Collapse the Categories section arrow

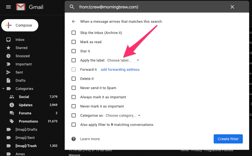pyautogui.click(x=3, y=89)
